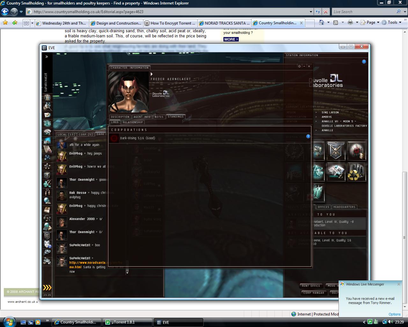Viewport: 408px width, 327px height.
Task: Open the journal book icon in EVE sidebar
Action: point(47,210)
